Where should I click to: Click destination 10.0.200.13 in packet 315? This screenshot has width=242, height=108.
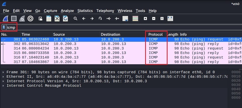pos(113,53)
